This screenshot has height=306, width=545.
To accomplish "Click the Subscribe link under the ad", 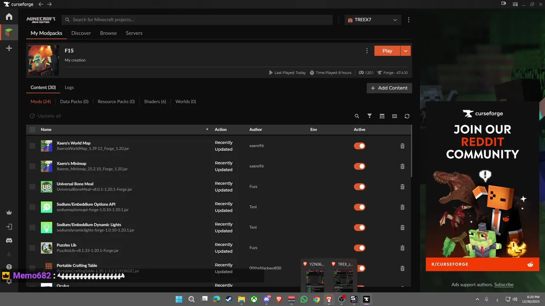I will coord(504,285).
